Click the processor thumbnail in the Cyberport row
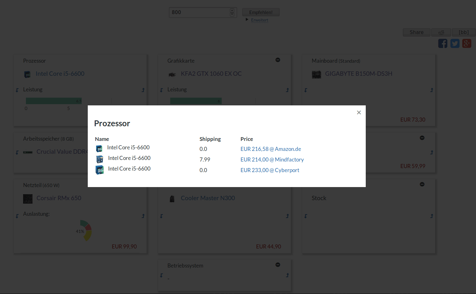The height and width of the screenshot is (294, 476). click(x=100, y=170)
